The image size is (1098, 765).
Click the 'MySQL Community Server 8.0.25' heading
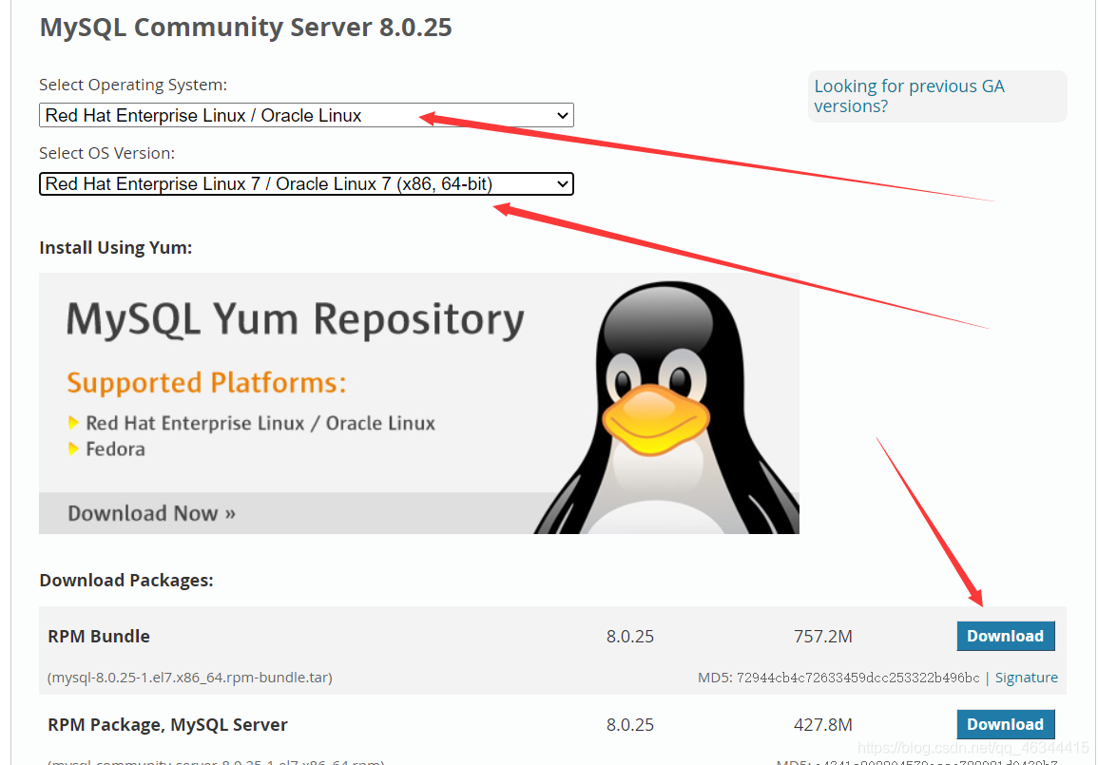(x=246, y=28)
